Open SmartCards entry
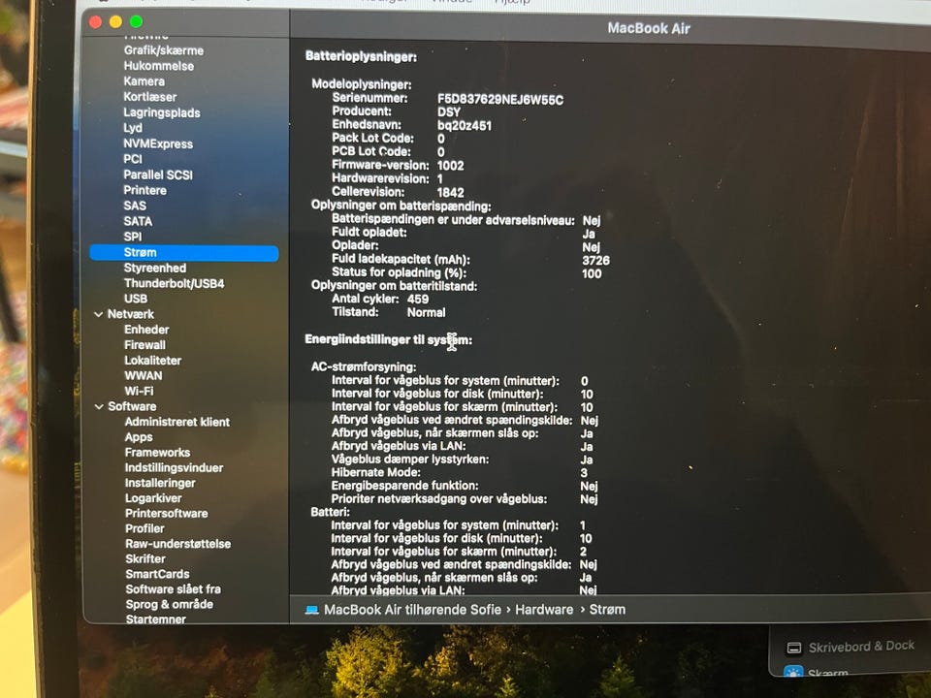Image resolution: width=931 pixels, height=698 pixels. (157, 574)
